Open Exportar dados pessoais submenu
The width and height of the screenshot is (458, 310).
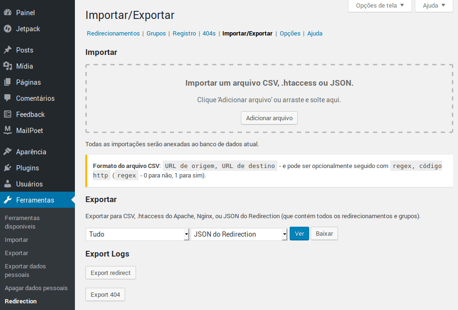(25, 270)
